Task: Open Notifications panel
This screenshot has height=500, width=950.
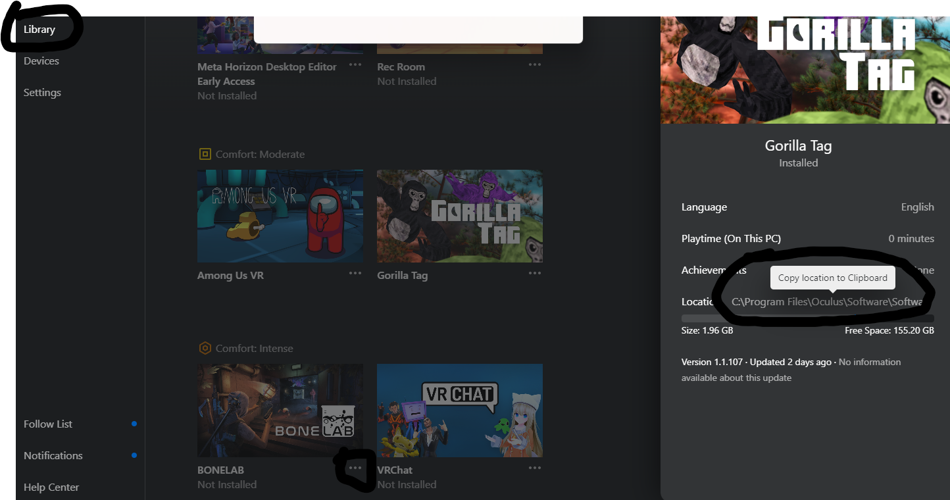Action: (x=53, y=456)
